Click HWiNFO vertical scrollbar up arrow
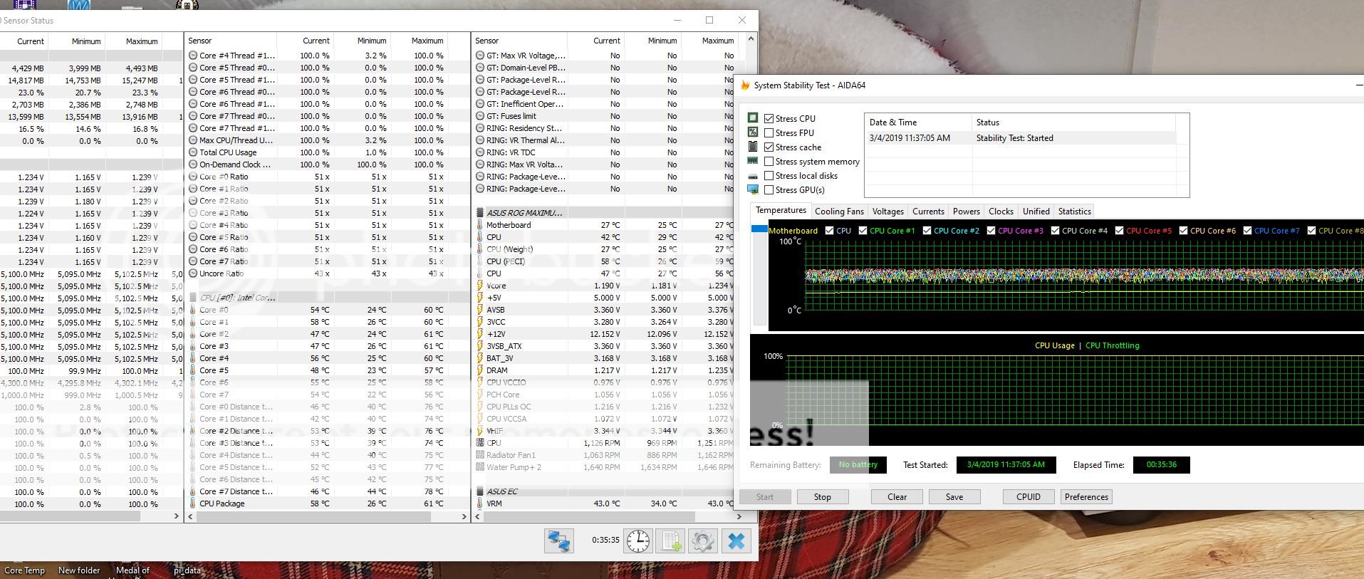 tap(750, 39)
